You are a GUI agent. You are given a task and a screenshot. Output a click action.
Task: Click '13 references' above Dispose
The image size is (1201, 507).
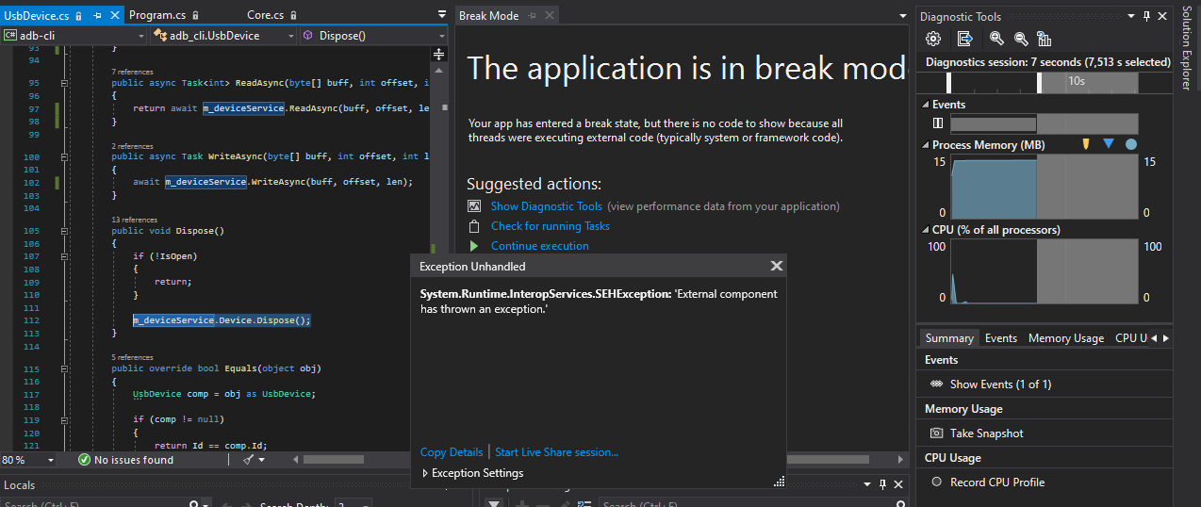click(x=135, y=220)
